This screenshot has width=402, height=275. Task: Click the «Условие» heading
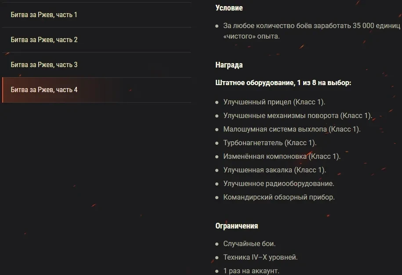pos(229,8)
